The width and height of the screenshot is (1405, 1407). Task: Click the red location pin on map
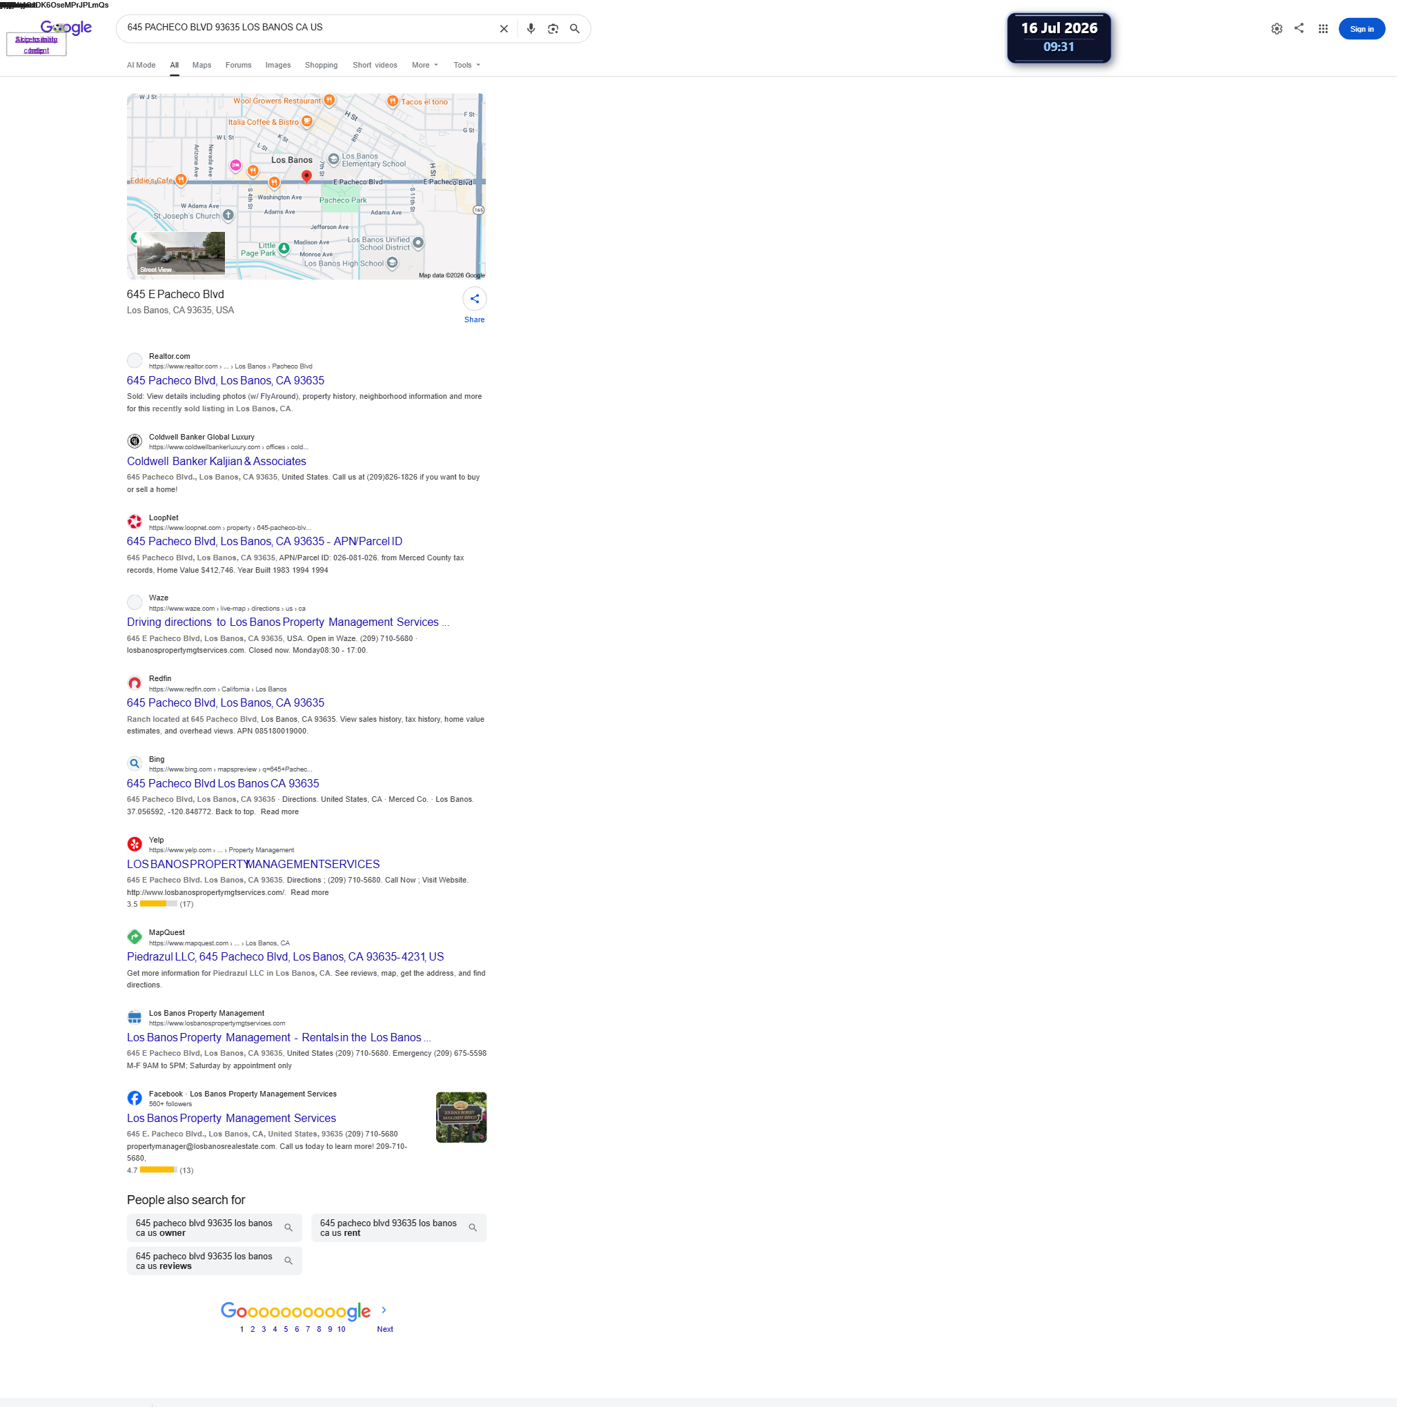(x=308, y=177)
